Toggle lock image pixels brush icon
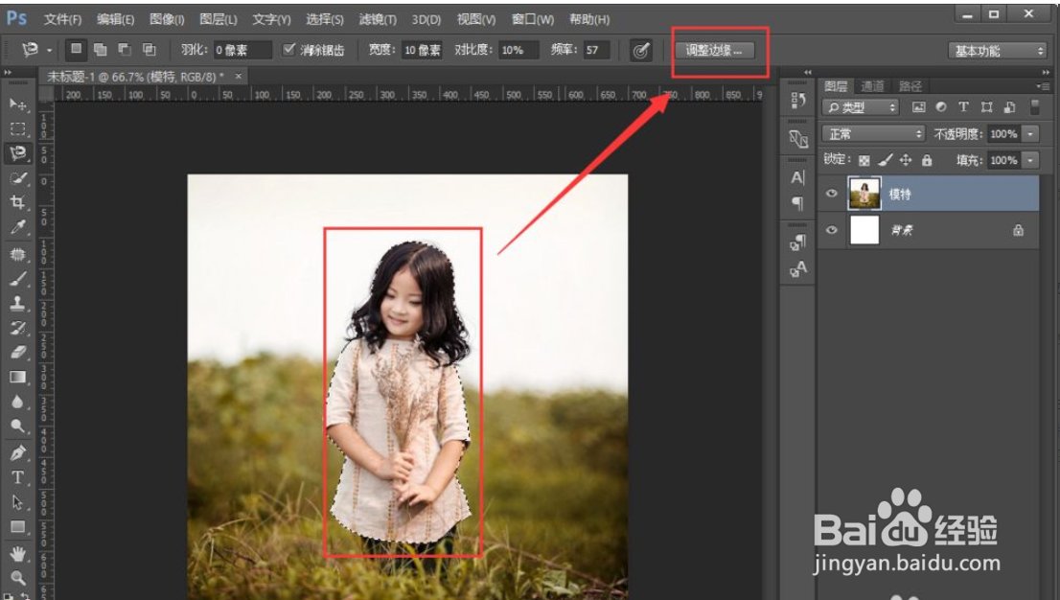 coord(885,160)
